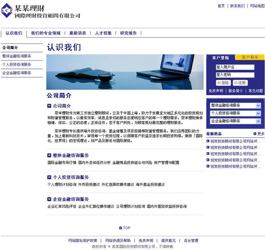This screenshot has width=265, height=250.
Task: Click 个人理财计划咨询 text link
Action: tap(62, 185)
